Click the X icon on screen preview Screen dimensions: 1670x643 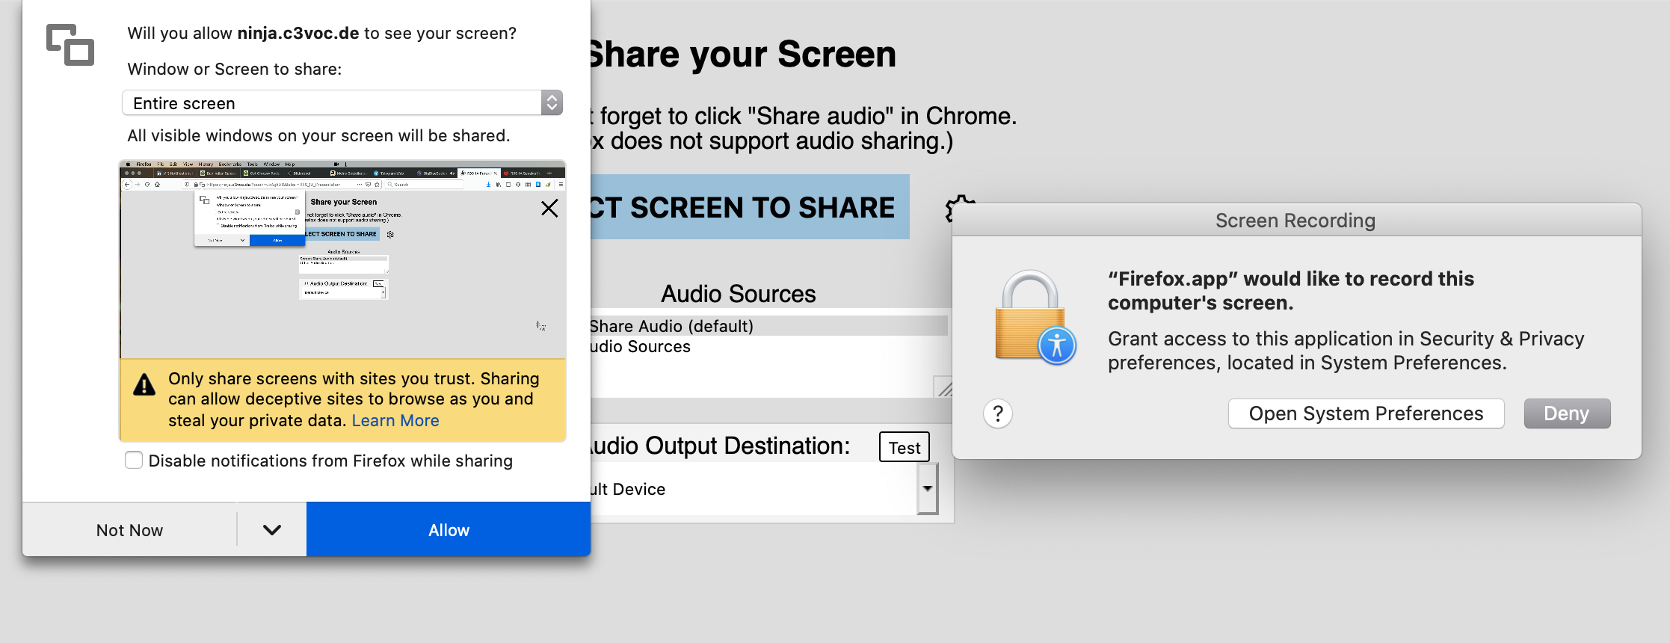click(549, 209)
